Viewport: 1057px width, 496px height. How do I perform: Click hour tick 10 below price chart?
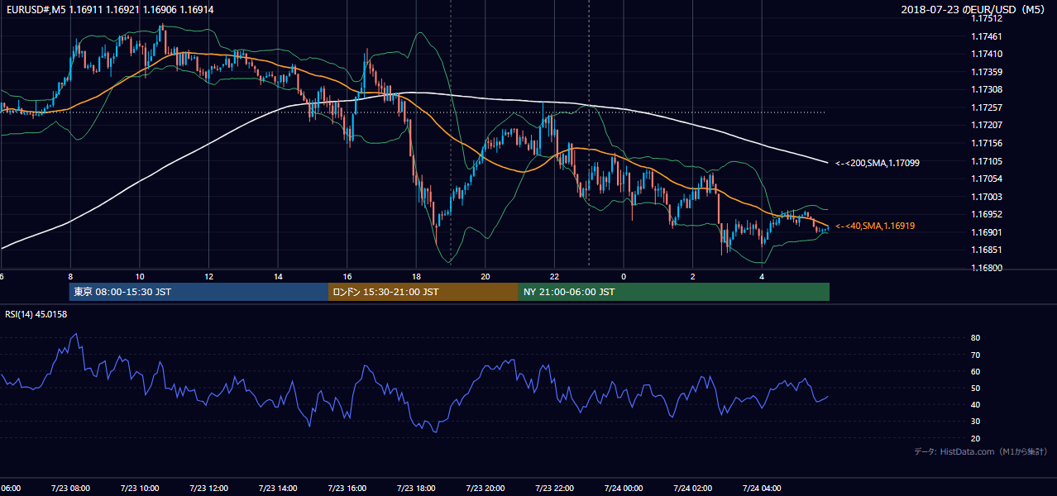pyautogui.click(x=139, y=277)
